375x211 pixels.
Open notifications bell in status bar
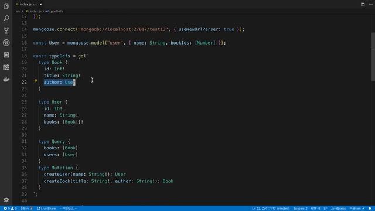tap(370, 209)
